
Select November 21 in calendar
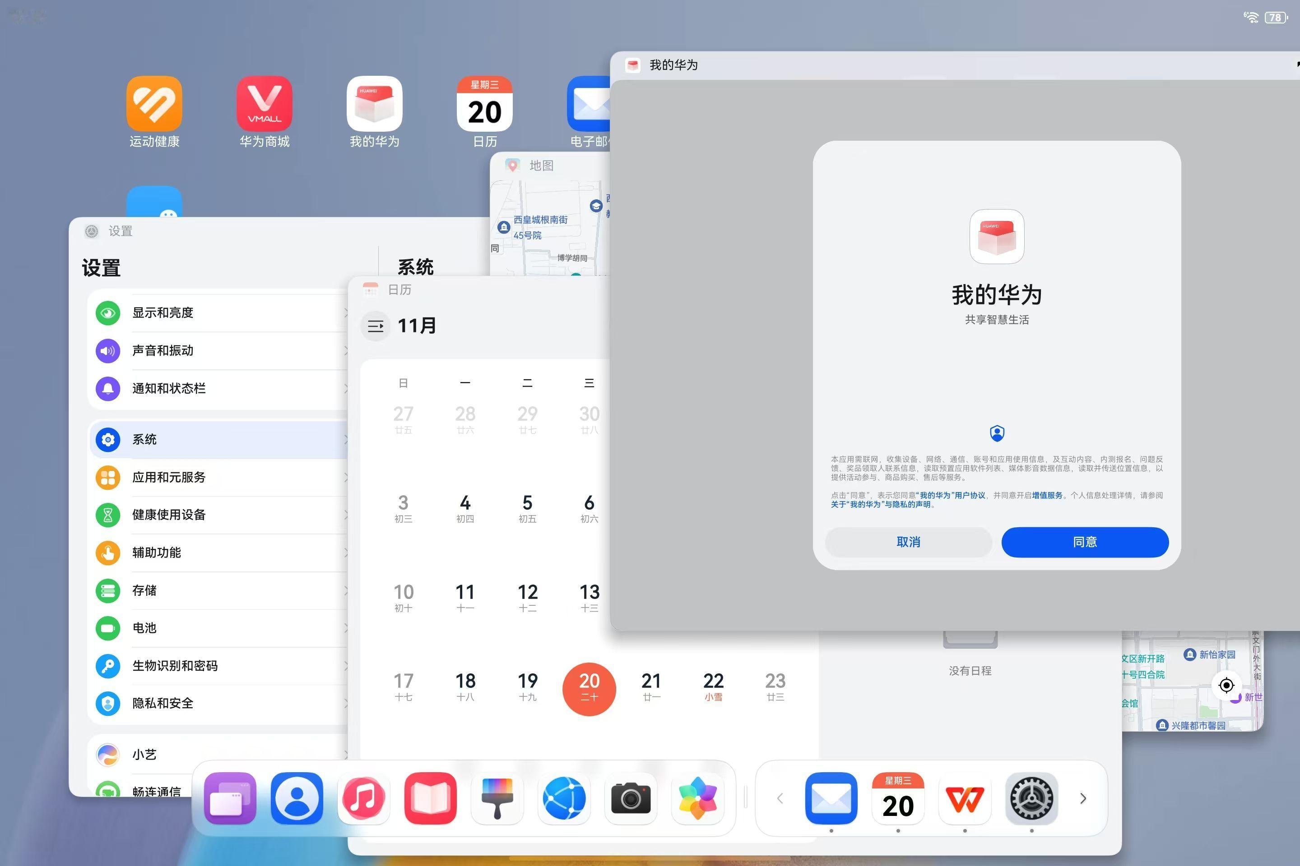[651, 688]
